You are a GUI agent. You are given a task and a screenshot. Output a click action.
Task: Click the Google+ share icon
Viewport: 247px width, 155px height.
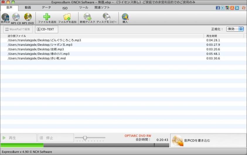coord(227,8)
